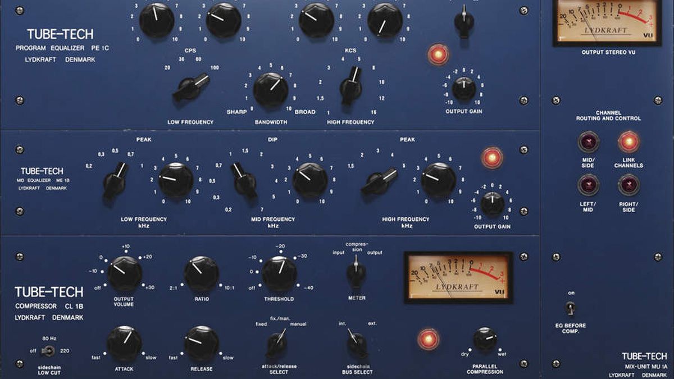Viewport: 674px width, 379px height.
Task: Click the ME 1B Low Frequency kHz selector
Action: point(115,180)
